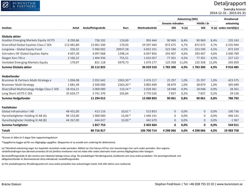Select the Fastigheter section heading
The width and height of the screenshot is (246, 186).
[9, 107]
